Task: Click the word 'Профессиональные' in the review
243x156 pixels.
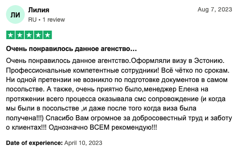Action: [38, 71]
